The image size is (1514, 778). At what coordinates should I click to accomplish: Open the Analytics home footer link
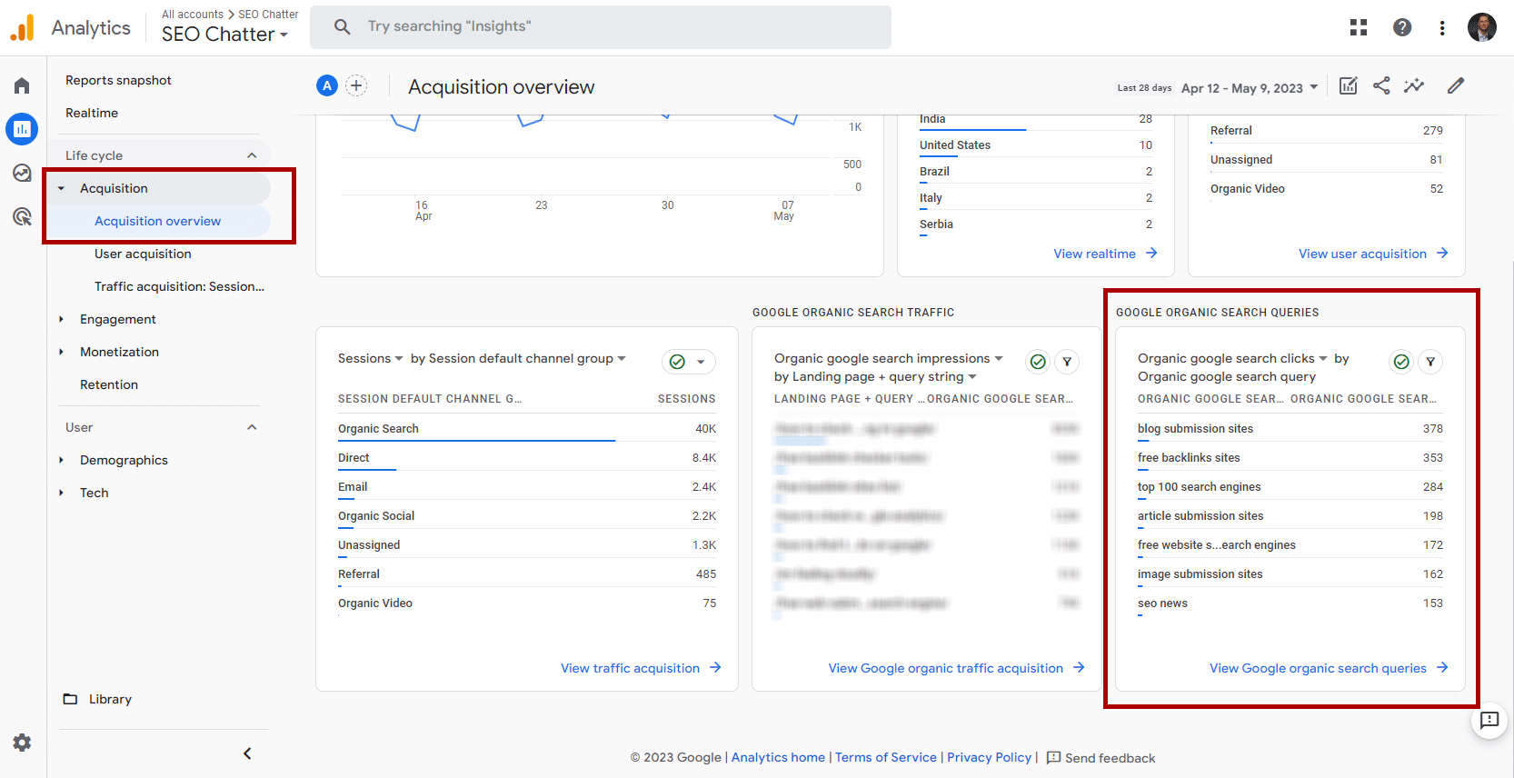778,757
